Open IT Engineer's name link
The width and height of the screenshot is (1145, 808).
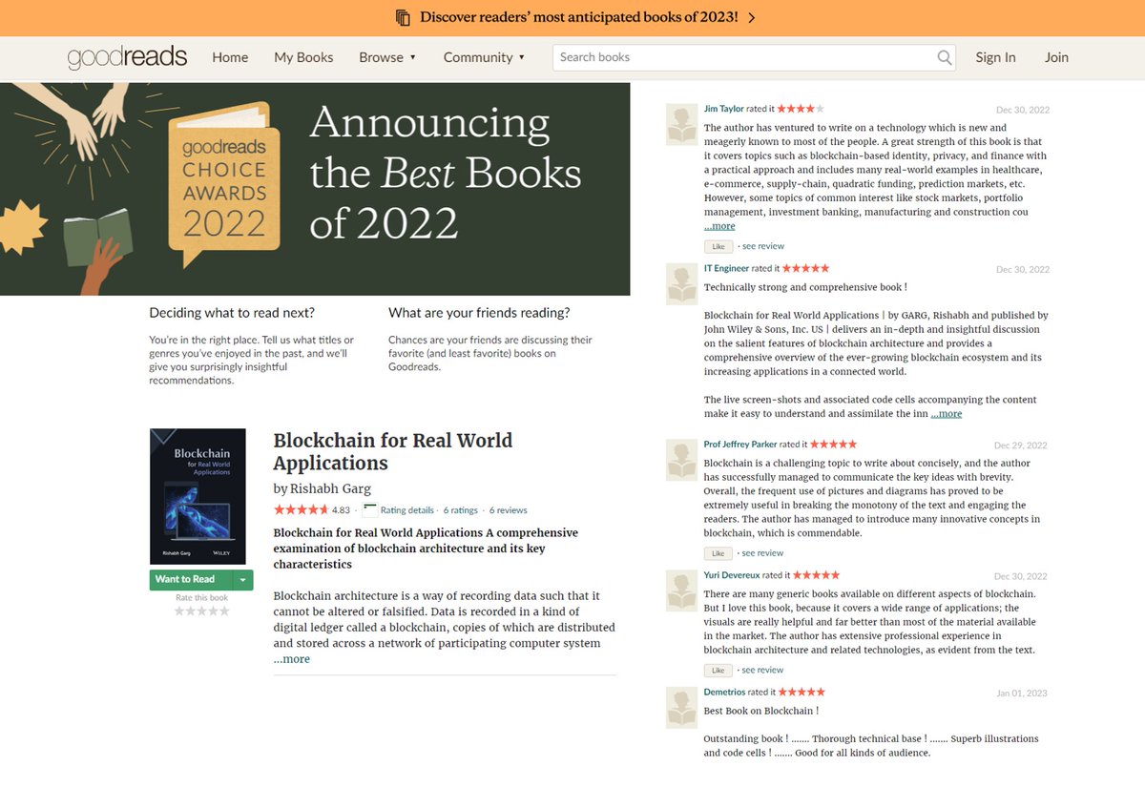726,269
